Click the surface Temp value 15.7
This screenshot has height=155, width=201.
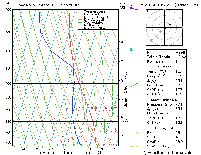179,71
